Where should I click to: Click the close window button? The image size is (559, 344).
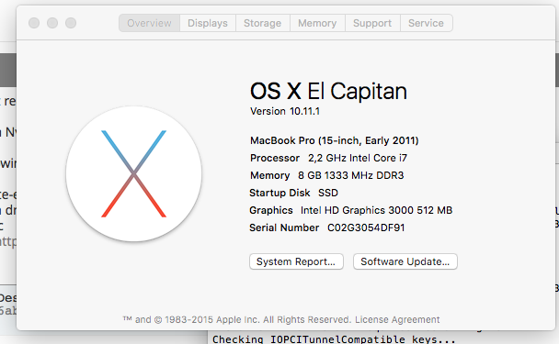pyautogui.click(x=34, y=23)
